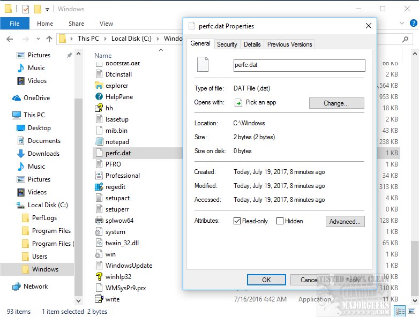This screenshot has width=419, height=317.
Task: Click navigation pane scroll down arrow
Action: (78, 301)
